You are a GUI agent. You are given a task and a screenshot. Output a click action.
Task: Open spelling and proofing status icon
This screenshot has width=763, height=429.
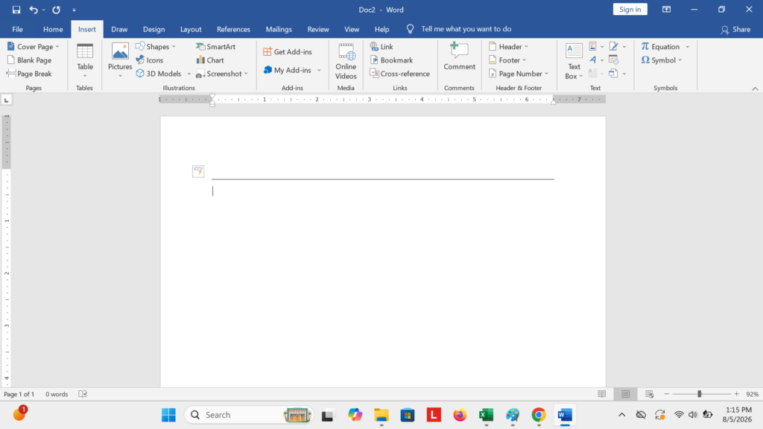click(83, 394)
